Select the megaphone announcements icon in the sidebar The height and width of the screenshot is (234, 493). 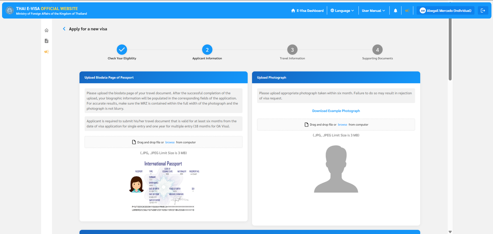[47, 52]
